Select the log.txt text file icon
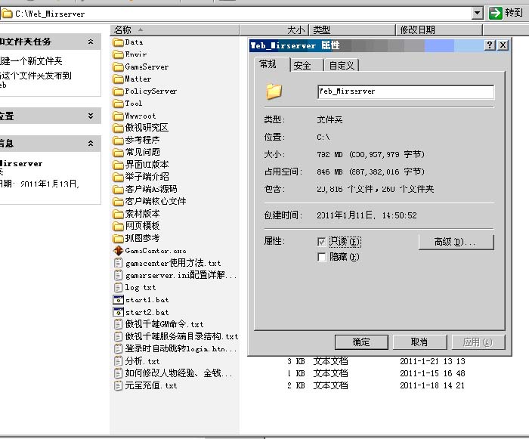The height and width of the screenshot is (439, 529). (x=118, y=287)
